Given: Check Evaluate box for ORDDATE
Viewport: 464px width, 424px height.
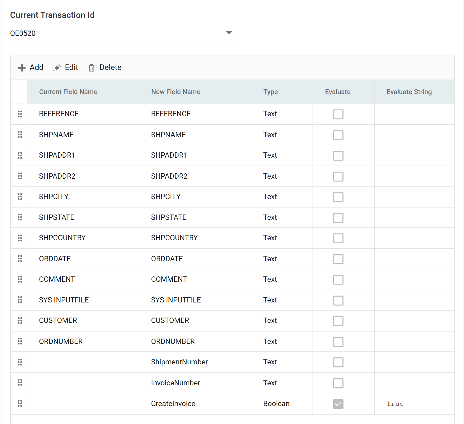Looking at the screenshot, I should tap(338, 259).
